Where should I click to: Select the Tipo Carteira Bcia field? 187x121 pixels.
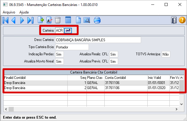click(x=72, y=47)
